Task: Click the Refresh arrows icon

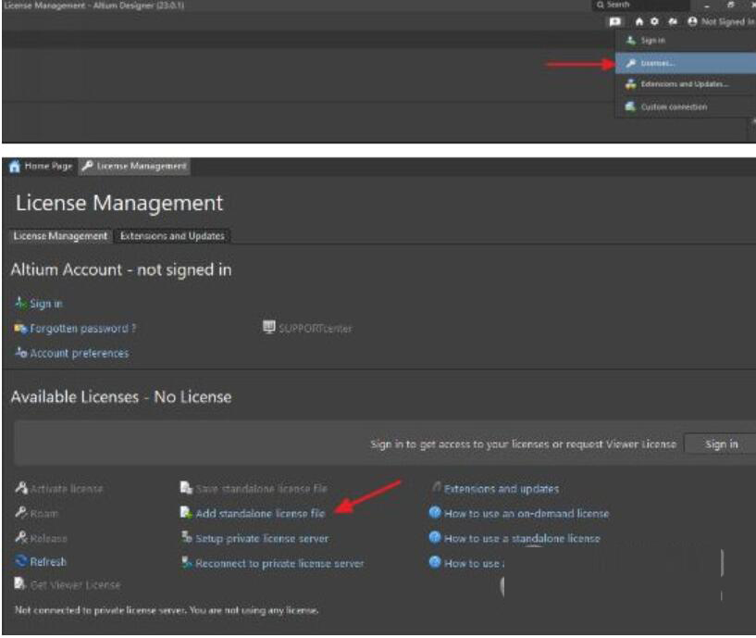Action: click(x=21, y=561)
